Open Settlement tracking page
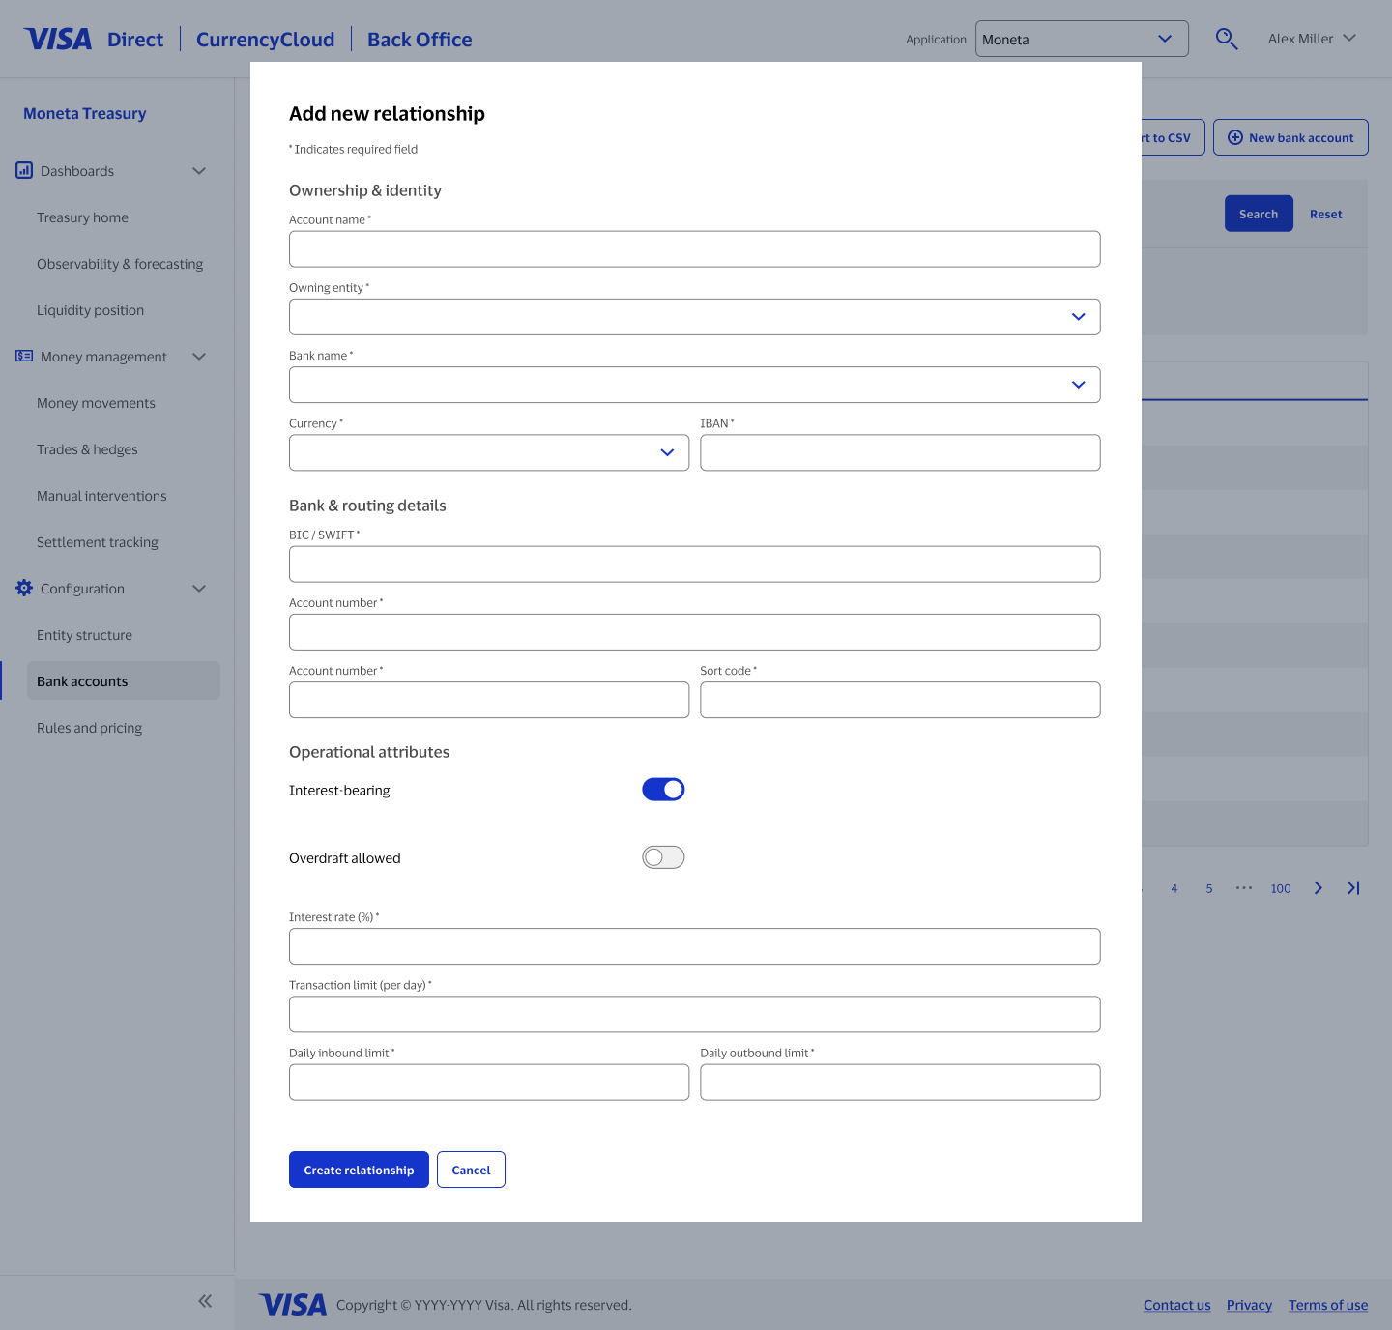 click(98, 542)
